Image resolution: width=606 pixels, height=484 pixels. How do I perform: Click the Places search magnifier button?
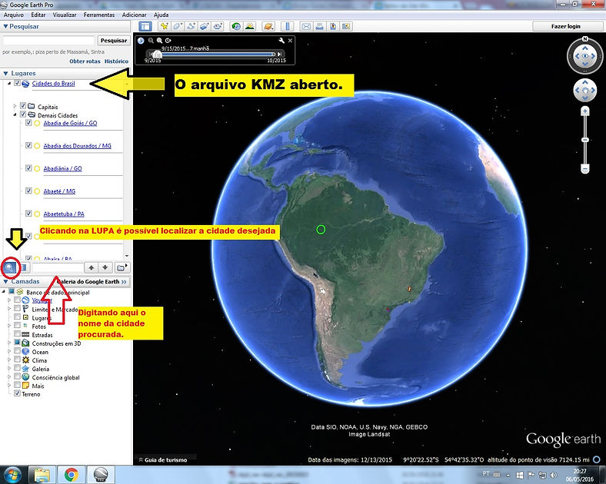(9, 267)
